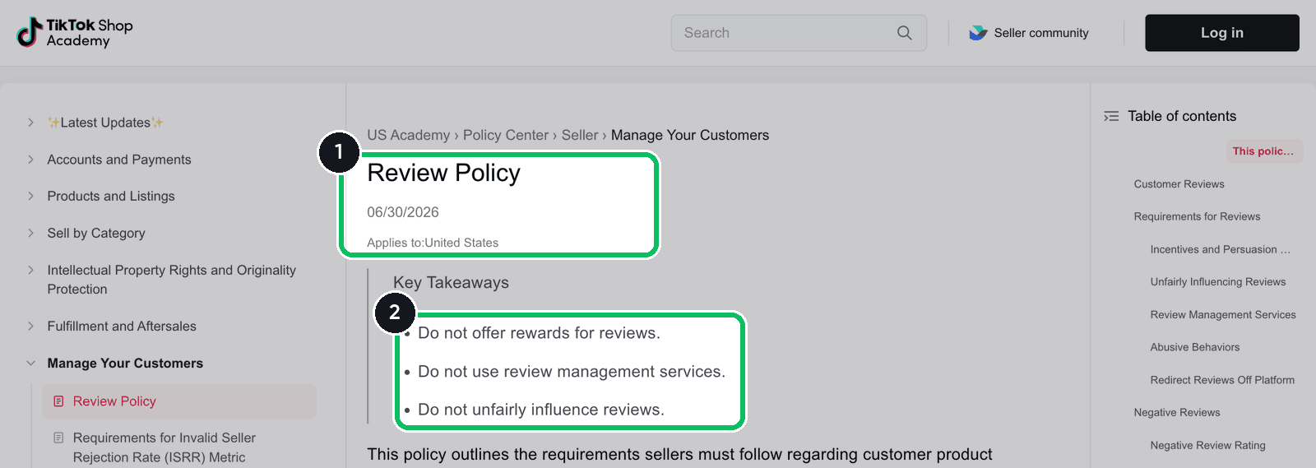
Task: Jump to This polic… contents entry
Action: 1263,151
